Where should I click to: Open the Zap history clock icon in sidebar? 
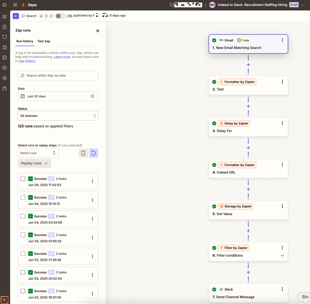[x=4, y=57]
